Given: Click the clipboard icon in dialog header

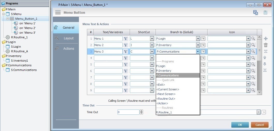Looking at the screenshot, I should click(x=265, y=12).
